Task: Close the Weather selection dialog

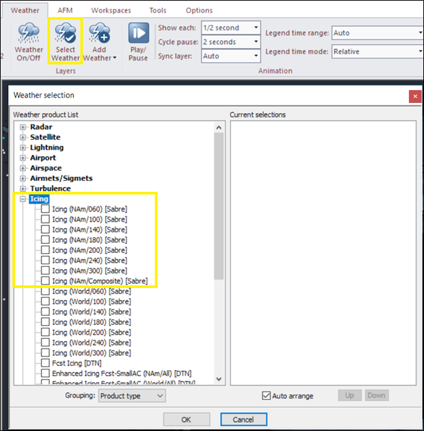Action: click(x=415, y=96)
